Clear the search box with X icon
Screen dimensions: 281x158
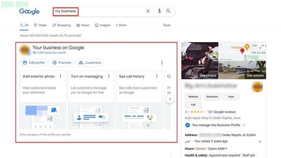(x=148, y=11)
